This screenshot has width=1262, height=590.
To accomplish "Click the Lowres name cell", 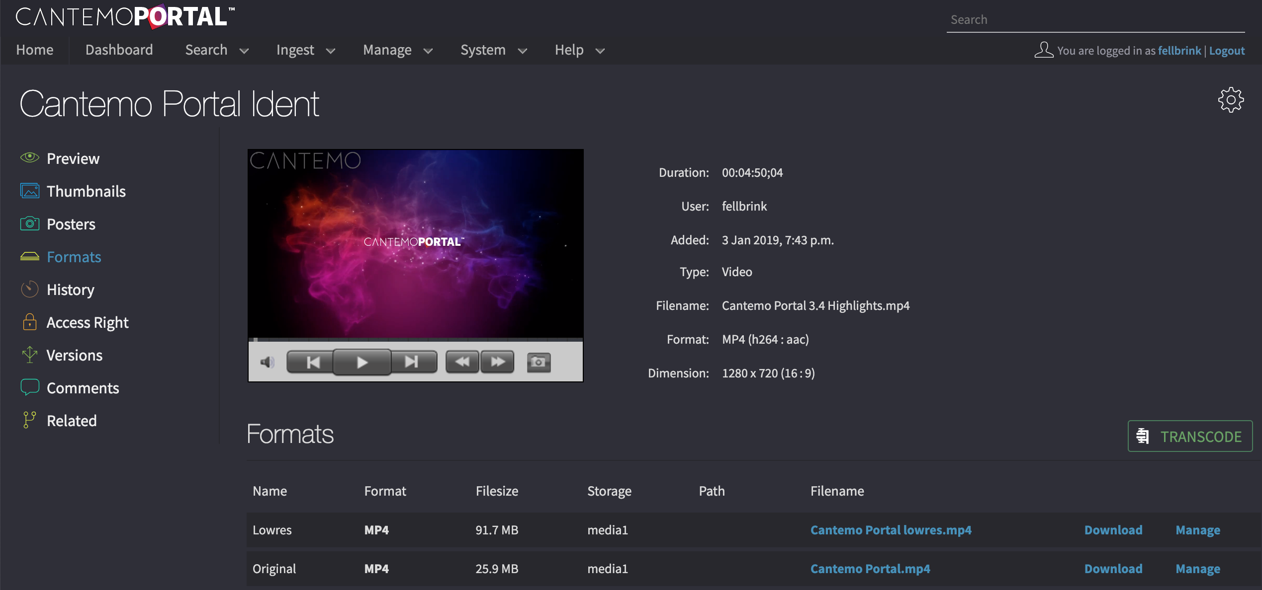I will [x=272, y=530].
